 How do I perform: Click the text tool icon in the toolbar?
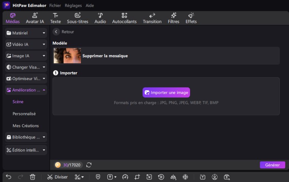click(x=110, y=177)
